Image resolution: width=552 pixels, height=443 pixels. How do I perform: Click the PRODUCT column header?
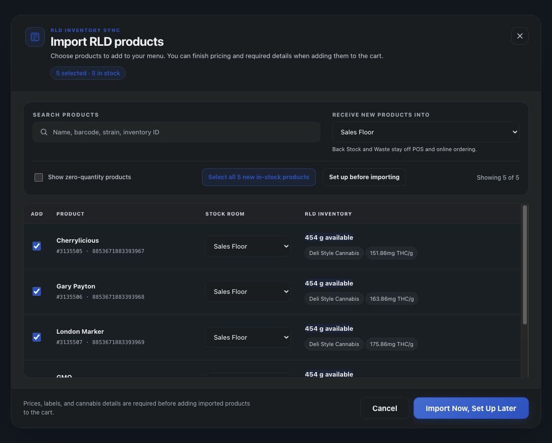point(70,214)
